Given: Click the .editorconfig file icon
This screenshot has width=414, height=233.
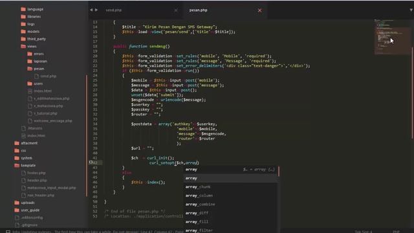Looking at the screenshot, I should click(x=17, y=217).
